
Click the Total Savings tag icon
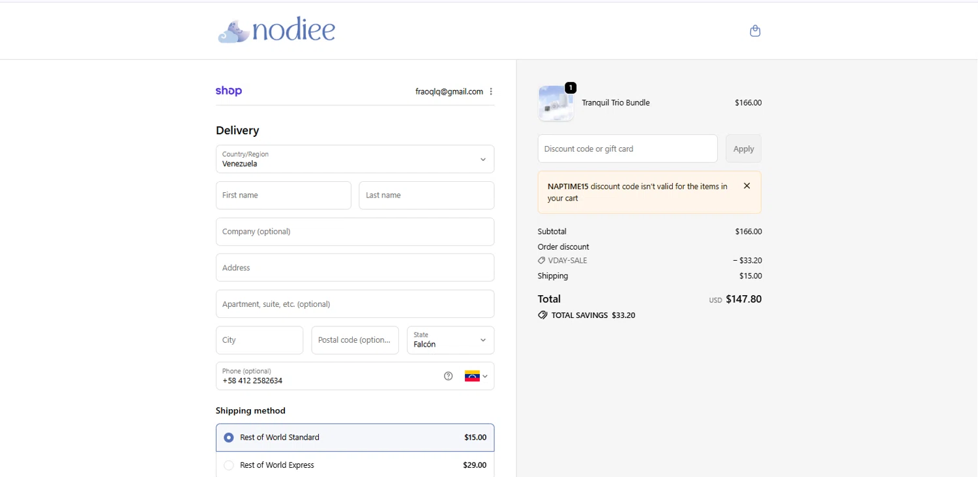[542, 315]
